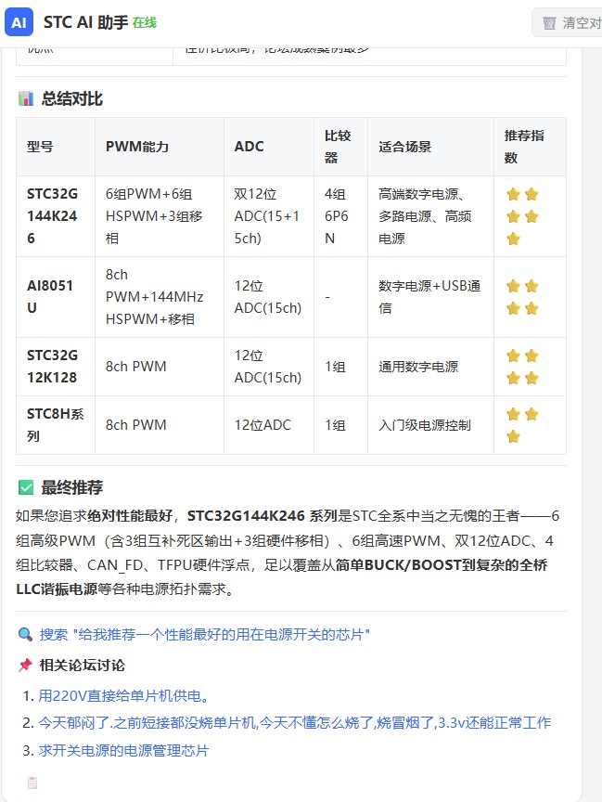Click the pushpin icon beside 相关论坛讨论

click(25, 665)
